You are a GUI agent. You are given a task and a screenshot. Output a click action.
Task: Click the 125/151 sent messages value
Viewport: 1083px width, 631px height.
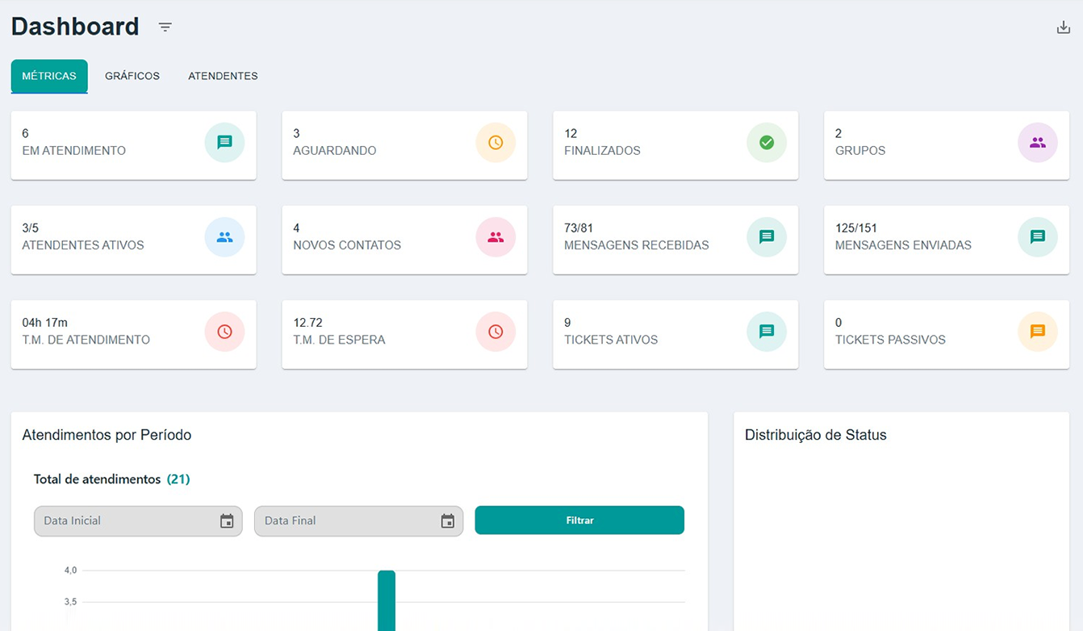(x=856, y=228)
